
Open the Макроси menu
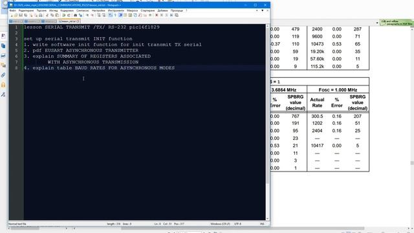coord(132,10)
